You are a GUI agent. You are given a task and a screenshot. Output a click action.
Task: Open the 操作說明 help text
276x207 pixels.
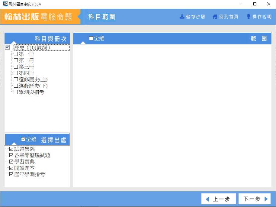point(262,17)
